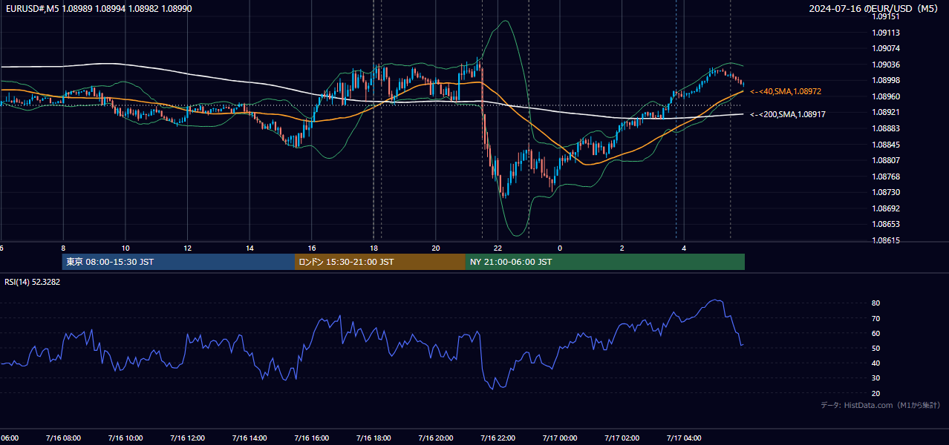Click the RSI scale value 70

tap(876, 318)
